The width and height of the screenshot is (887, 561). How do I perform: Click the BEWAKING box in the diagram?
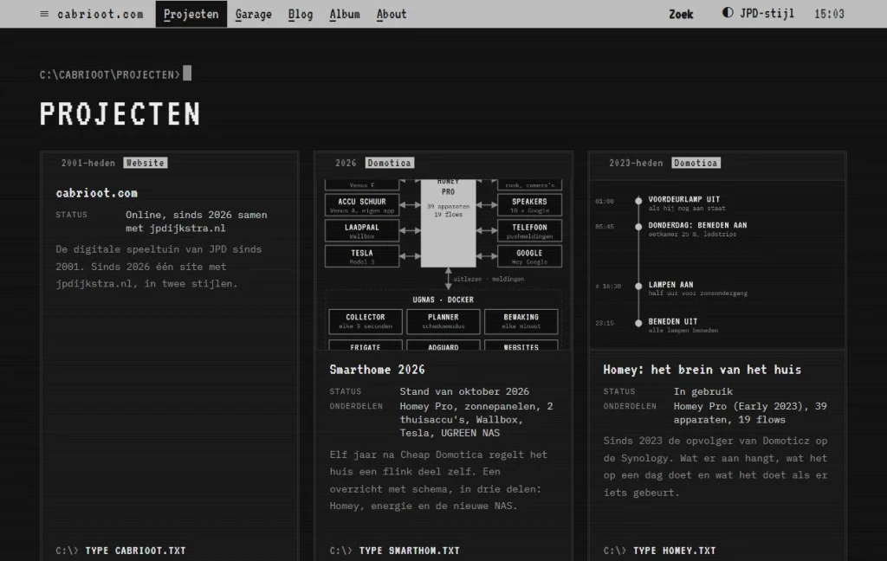(x=521, y=321)
